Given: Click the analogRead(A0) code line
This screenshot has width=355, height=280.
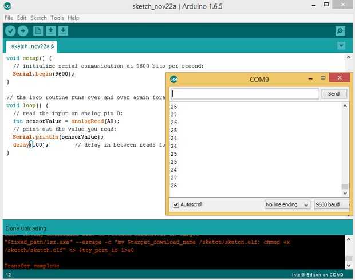Looking at the screenshot, I should (x=66, y=121).
